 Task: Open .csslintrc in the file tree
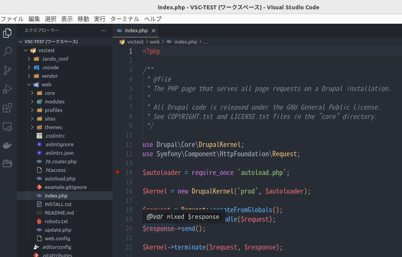click(55, 136)
